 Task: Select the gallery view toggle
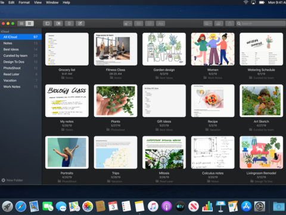(30, 23)
